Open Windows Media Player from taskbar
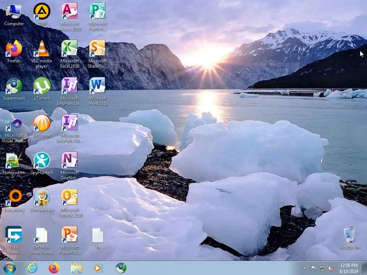This screenshot has width=367, height=275. coord(98,268)
